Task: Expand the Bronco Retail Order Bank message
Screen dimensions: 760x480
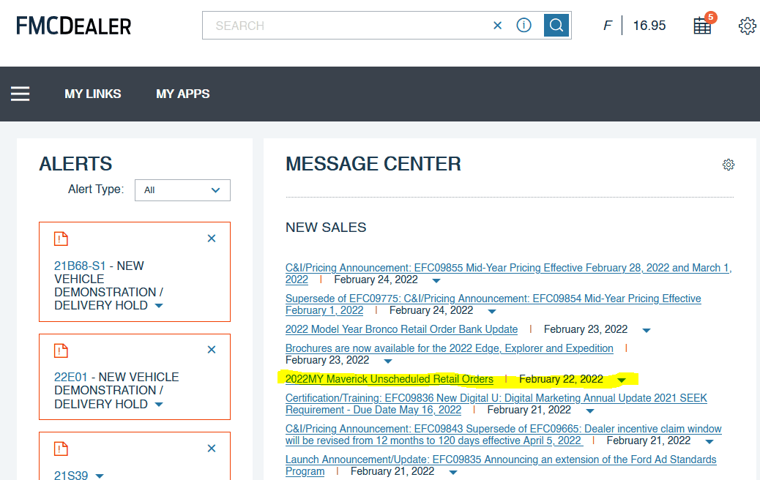Action: point(646,330)
